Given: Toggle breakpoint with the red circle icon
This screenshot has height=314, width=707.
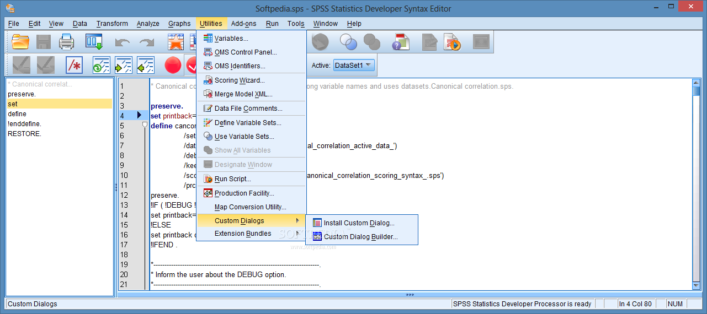Looking at the screenshot, I should 173,66.
